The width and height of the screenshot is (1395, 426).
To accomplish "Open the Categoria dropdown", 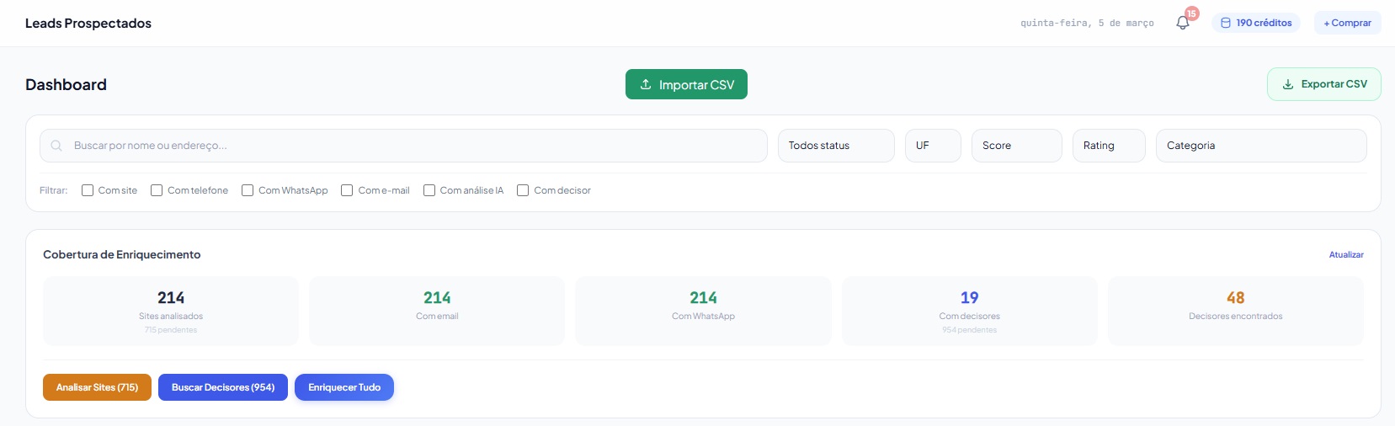I will 1260,146.
